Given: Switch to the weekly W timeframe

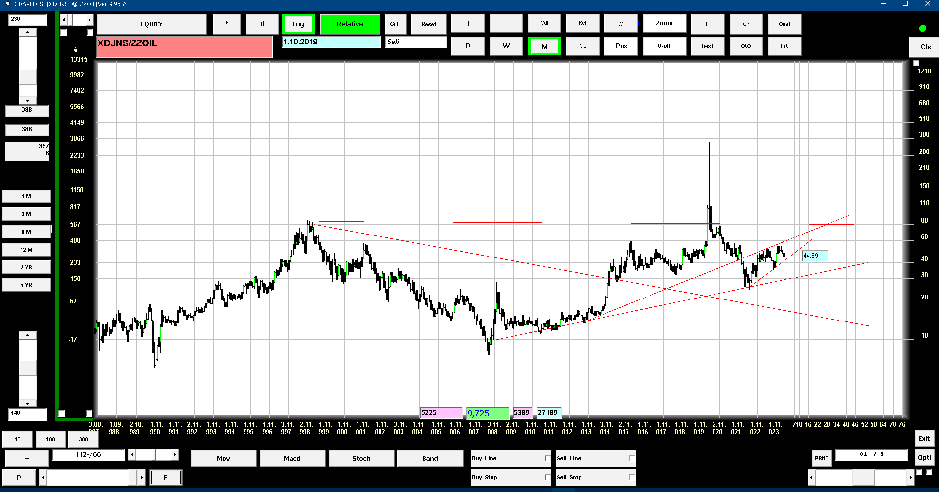Looking at the screenshot, I should [506, 46].
